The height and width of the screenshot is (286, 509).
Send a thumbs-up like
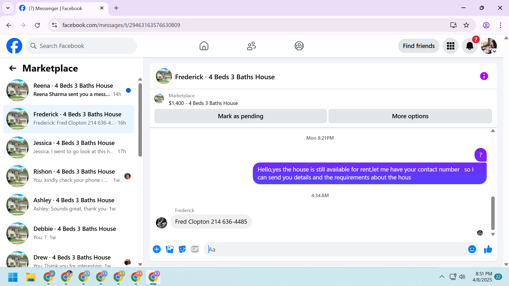[488, 249]
